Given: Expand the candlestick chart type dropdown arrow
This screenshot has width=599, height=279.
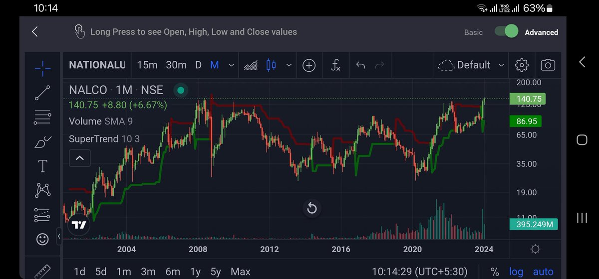Looking at the screenshot, I should click(x=288, y=65).
